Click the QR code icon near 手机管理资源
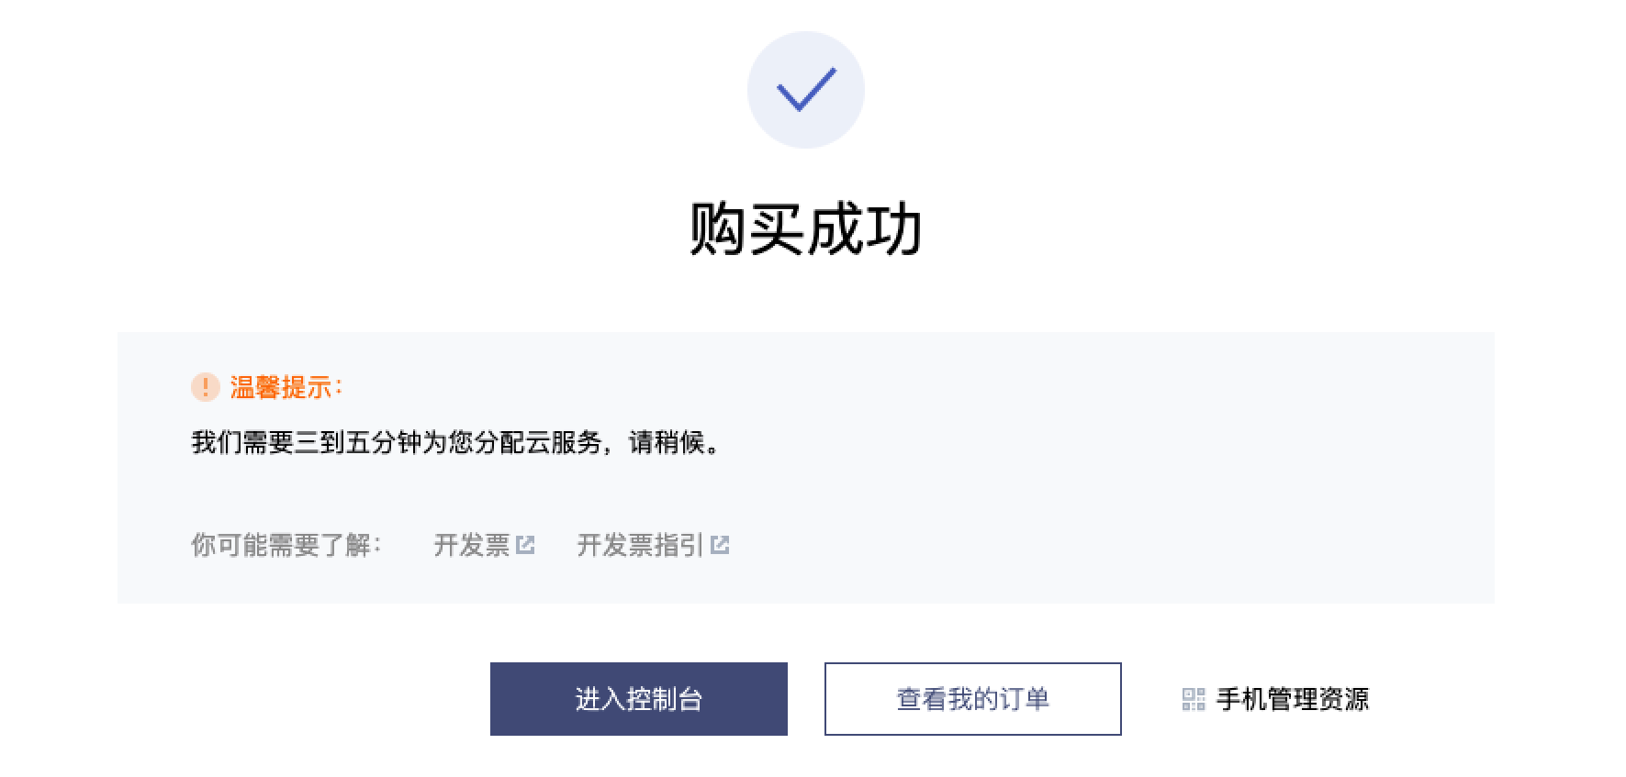Viewport: 1626px width, 777px height. (1194, 699)
